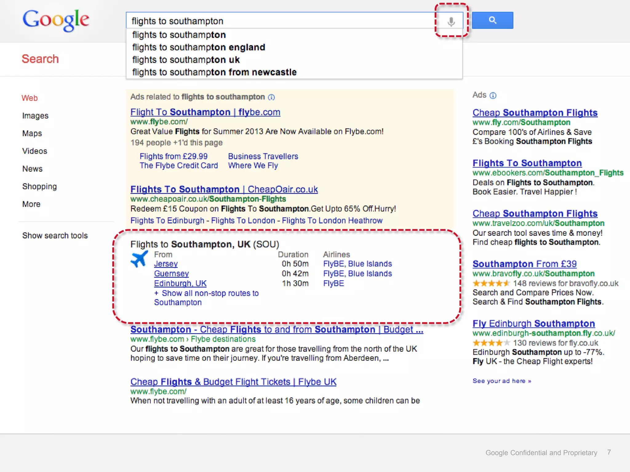This screenshot has width=630, height=472.
Task: Switch to Images results
Action: [x=35, y=116]
